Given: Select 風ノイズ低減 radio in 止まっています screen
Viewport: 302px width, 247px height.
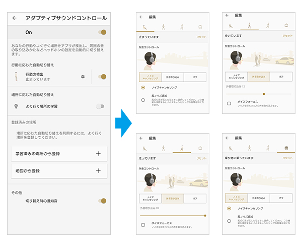Looking at the screenshot, I should point(143,100).
